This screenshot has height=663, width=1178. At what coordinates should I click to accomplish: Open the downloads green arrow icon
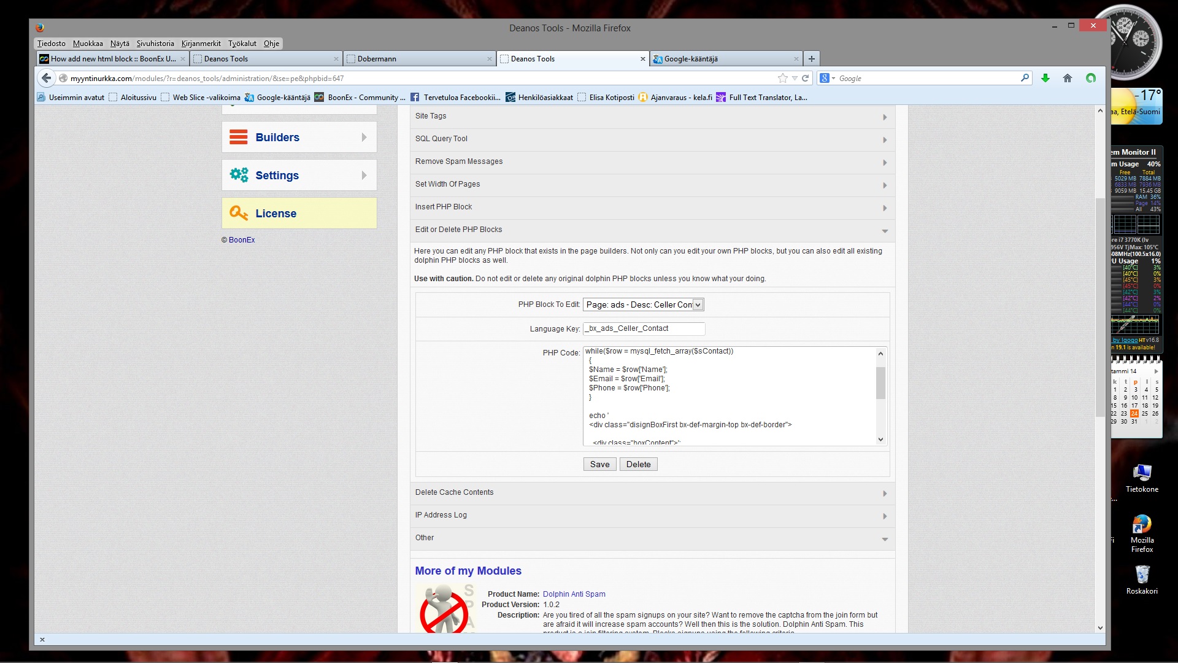(x=1045, y=78)
